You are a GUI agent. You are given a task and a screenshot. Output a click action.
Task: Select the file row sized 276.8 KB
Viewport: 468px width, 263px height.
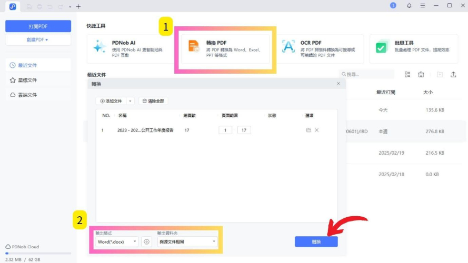coord(406,131)
